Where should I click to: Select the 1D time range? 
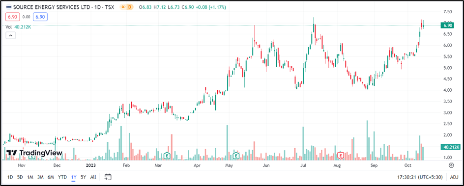10,177
